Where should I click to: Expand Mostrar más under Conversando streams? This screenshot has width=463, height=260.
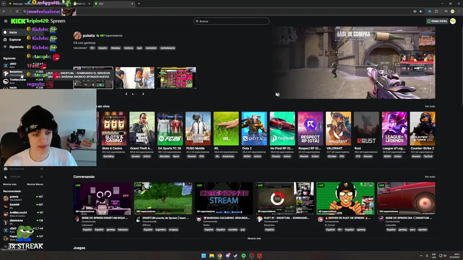click(x=254, y=239)
